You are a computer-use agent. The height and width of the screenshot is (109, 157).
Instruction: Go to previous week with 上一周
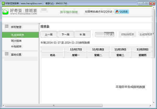(x=49, y=35)
